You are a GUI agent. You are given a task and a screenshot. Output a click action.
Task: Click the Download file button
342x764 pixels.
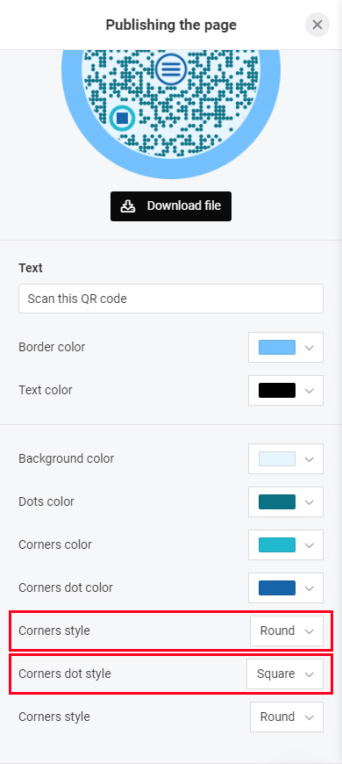click(171, 206)
